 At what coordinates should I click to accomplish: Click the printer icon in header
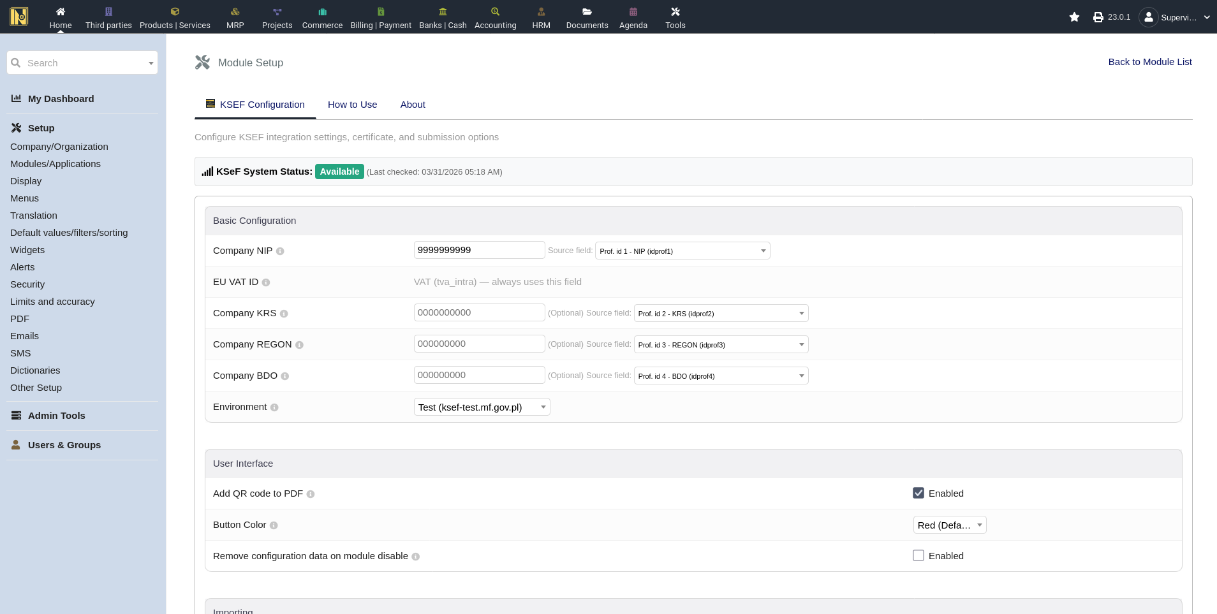pos(1098,17)
